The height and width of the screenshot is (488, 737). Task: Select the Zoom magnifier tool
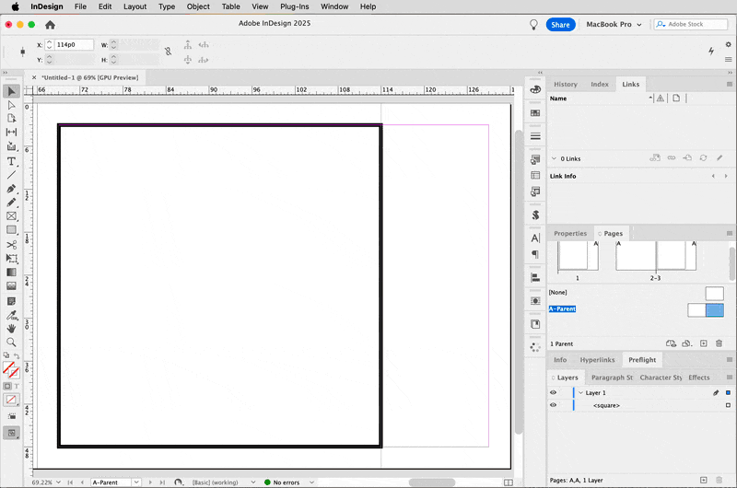tap(11, 342)
